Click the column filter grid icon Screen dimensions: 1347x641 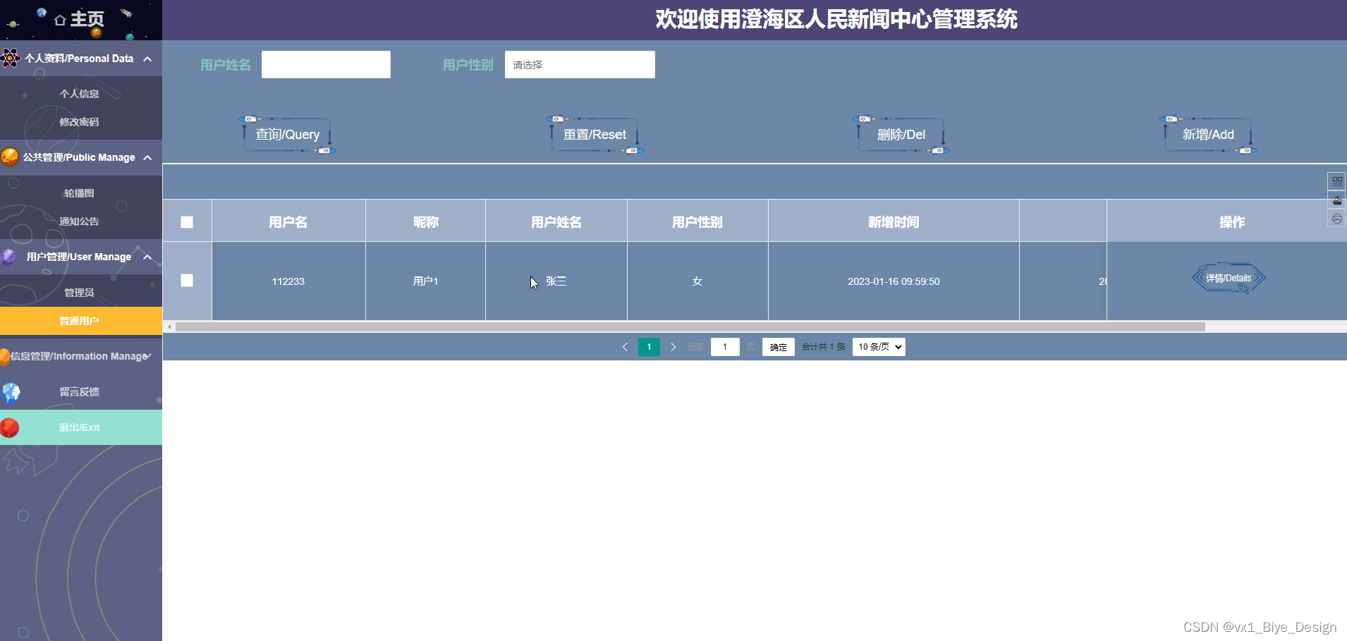pos(1337,181)
